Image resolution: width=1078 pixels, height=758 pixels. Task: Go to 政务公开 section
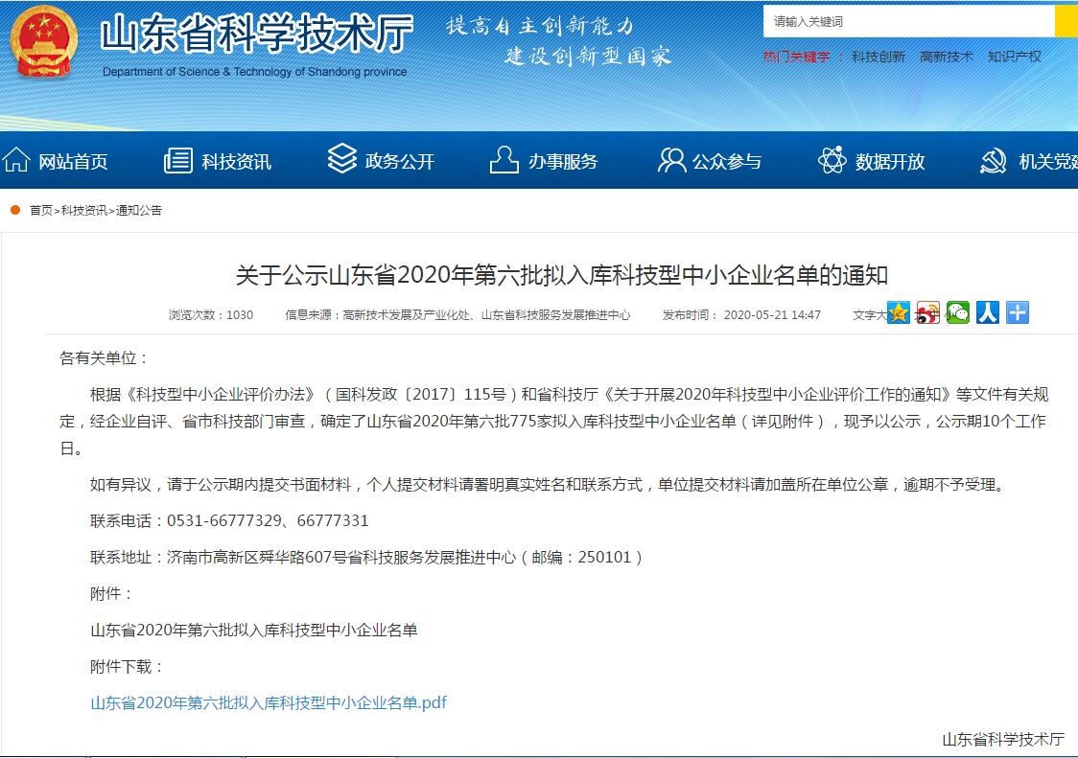point(382,161)
